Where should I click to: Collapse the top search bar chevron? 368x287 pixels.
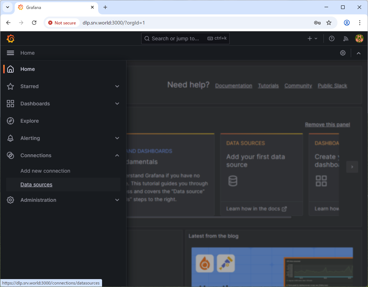358,53
